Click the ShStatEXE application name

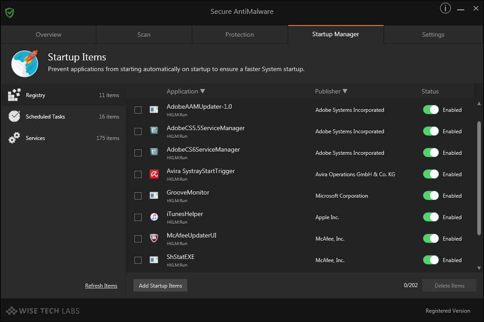(x=181, y=257)
